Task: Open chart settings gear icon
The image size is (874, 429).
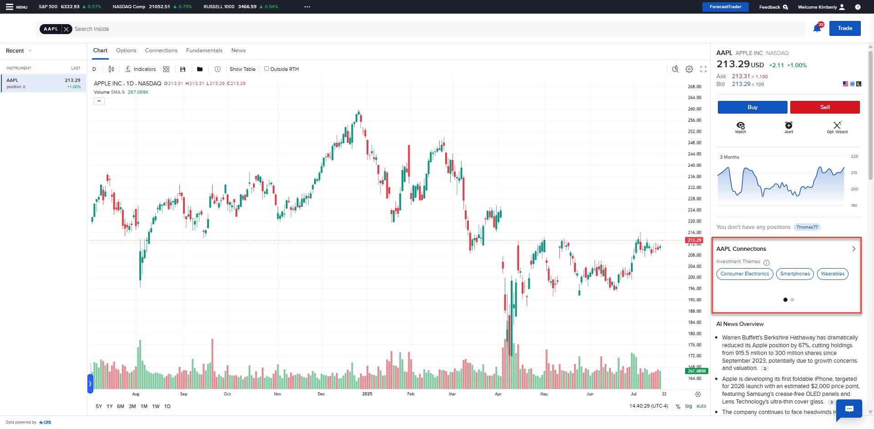Action: click(x=689, y=69)
